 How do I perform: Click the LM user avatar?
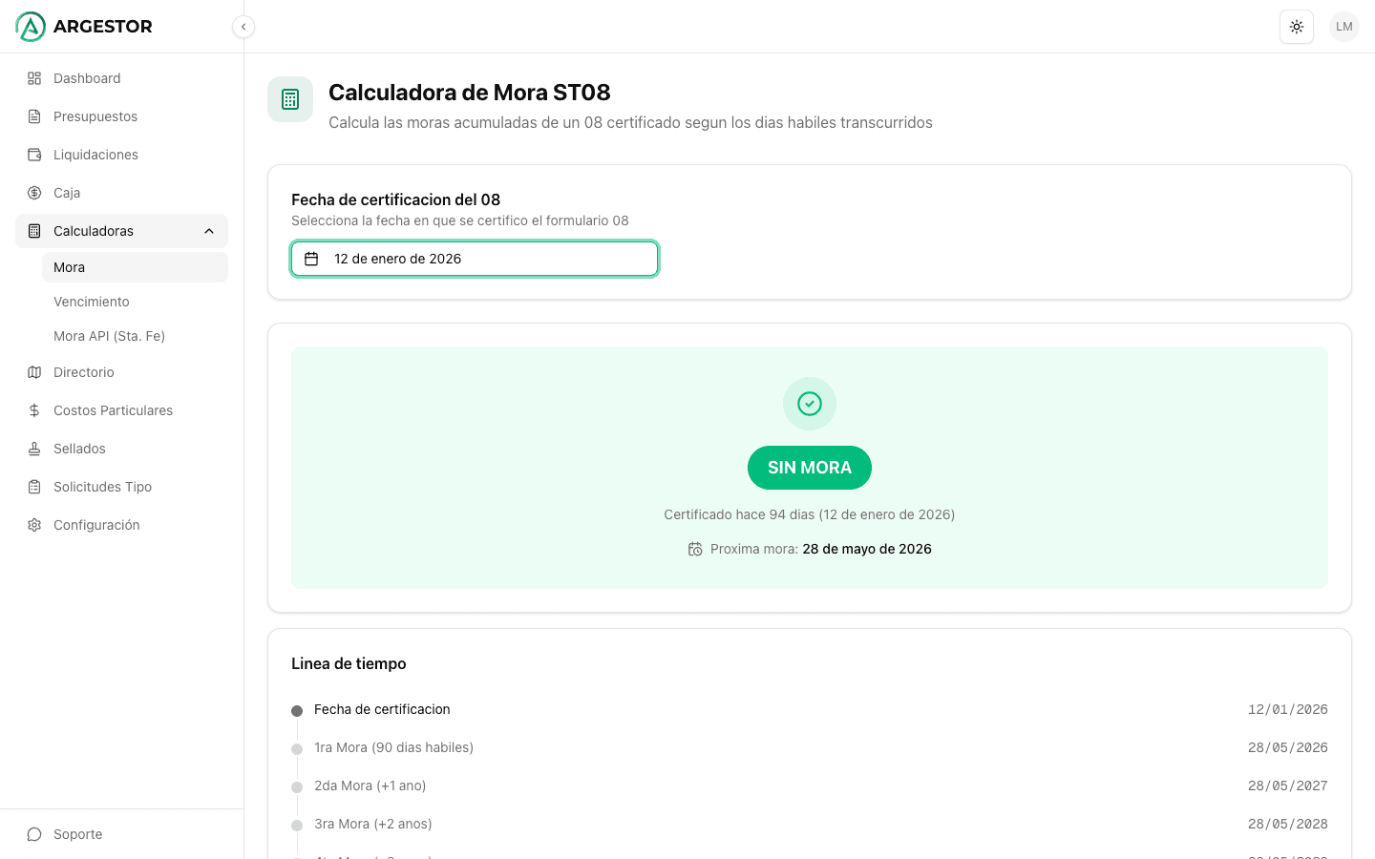click(1343, 27)
